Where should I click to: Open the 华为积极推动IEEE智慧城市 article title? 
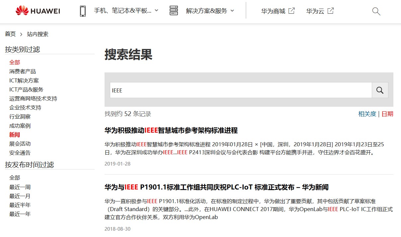tap(171, 130)
